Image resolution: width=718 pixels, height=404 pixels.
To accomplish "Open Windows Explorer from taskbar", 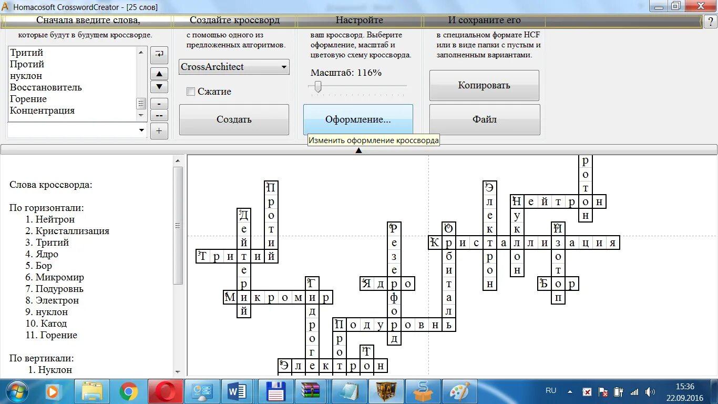I will pos(92,391).
